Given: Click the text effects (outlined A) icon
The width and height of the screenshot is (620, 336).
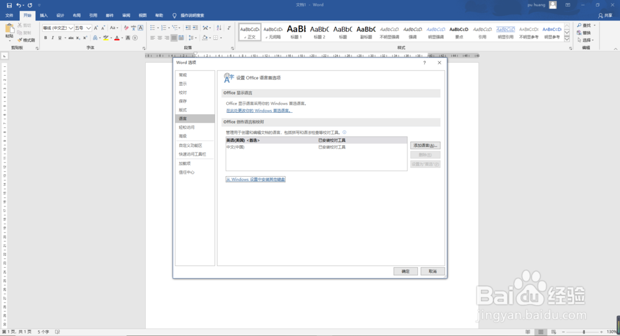Looking at the screenshot, I should click(95, 38).
